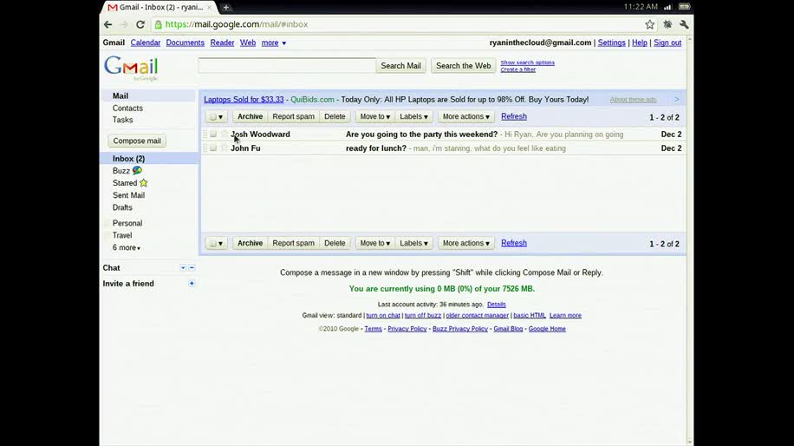Advance to next ad with arrow
This screenshot has height=446, width=794.
[x=677, y=99]
